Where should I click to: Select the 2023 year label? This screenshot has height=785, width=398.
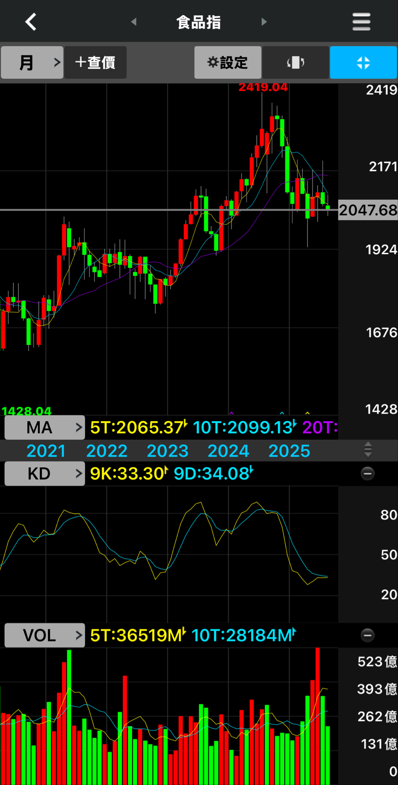pos(167,451)
